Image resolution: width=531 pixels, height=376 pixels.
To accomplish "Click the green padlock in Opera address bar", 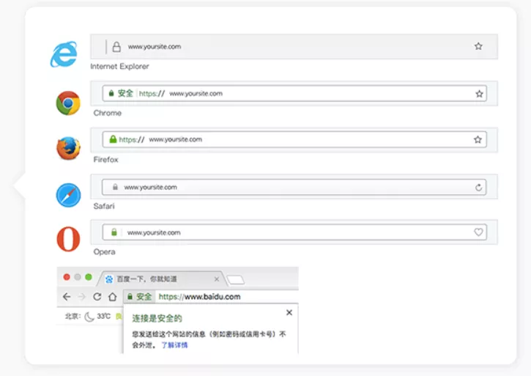I will coord(114,232).
